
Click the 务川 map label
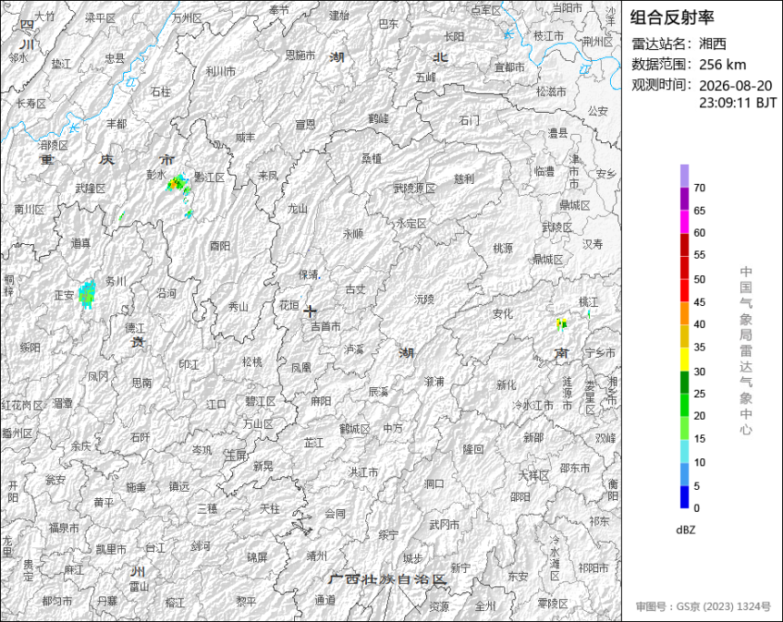[x=116, y=281]
